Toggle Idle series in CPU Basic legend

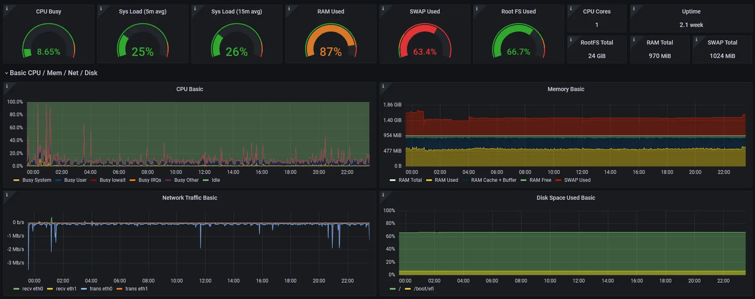(x=216, y=180)
